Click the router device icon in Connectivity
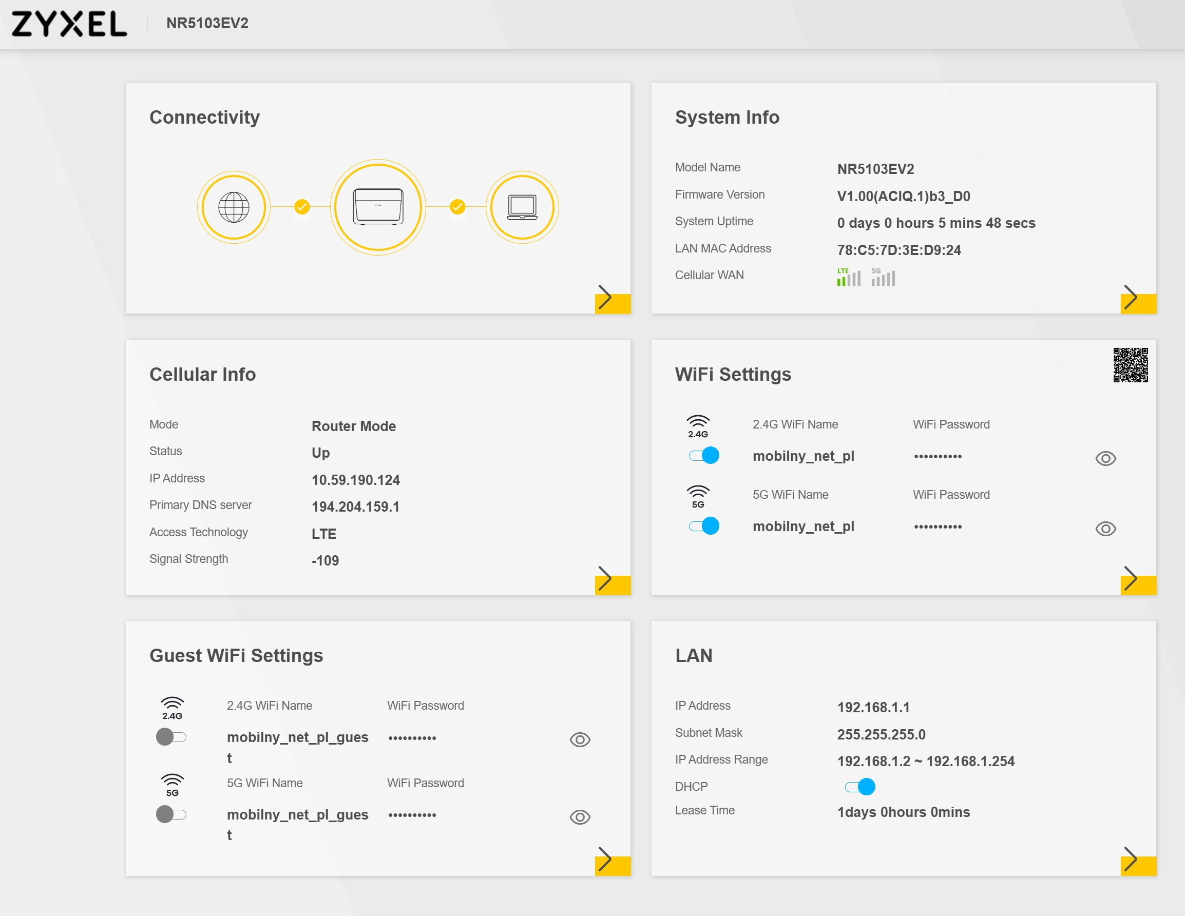 click(x=378, y=207)
